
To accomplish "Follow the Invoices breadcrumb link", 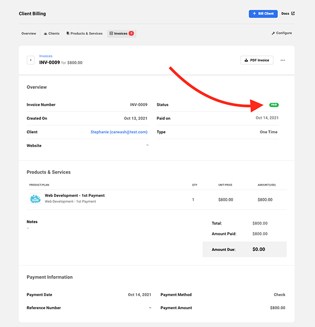I will tap(46, 56).
